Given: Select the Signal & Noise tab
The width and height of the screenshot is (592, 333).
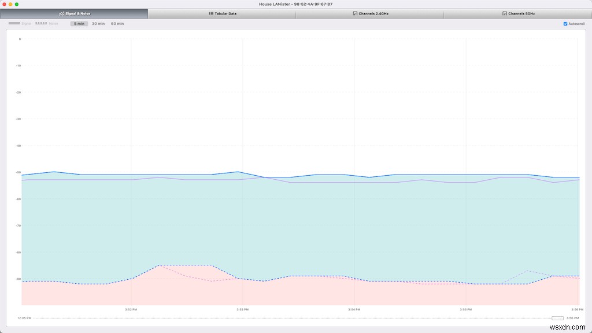Looking at the screenshot, I should [75, 13].
